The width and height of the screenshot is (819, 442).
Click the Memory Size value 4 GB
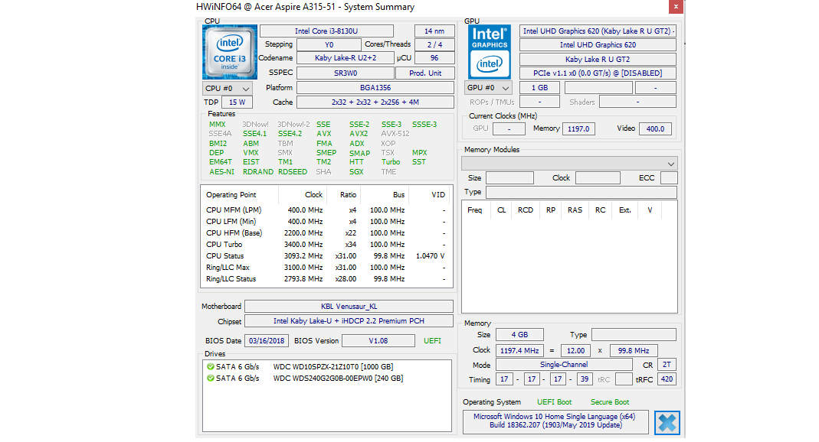coord(519,335)
